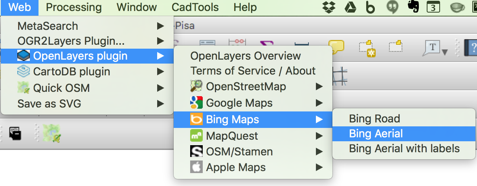Click the Quick OSM map icon in menu

click(24, 88)
